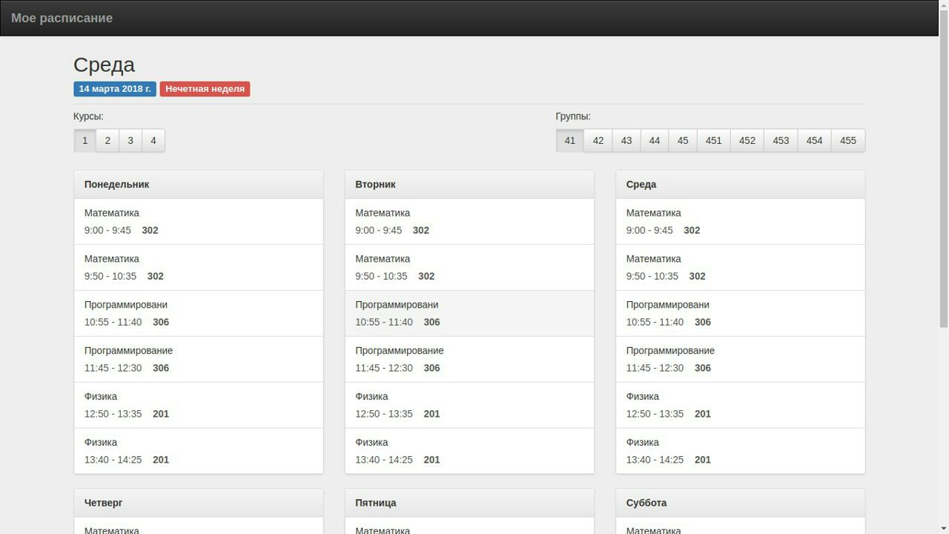The height and width of the screenshot is (534, 949).
Task: Click the "Четверг" card header
Action: point(199,503)
